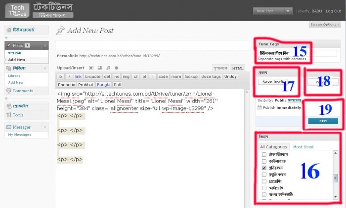Insert a link using link button

coord(78,76)
